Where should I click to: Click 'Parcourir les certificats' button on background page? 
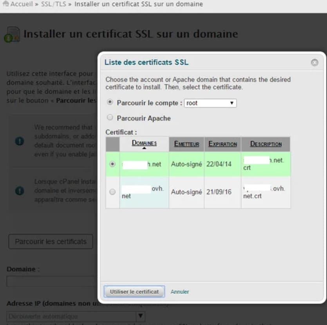click(x=51, y=241)
